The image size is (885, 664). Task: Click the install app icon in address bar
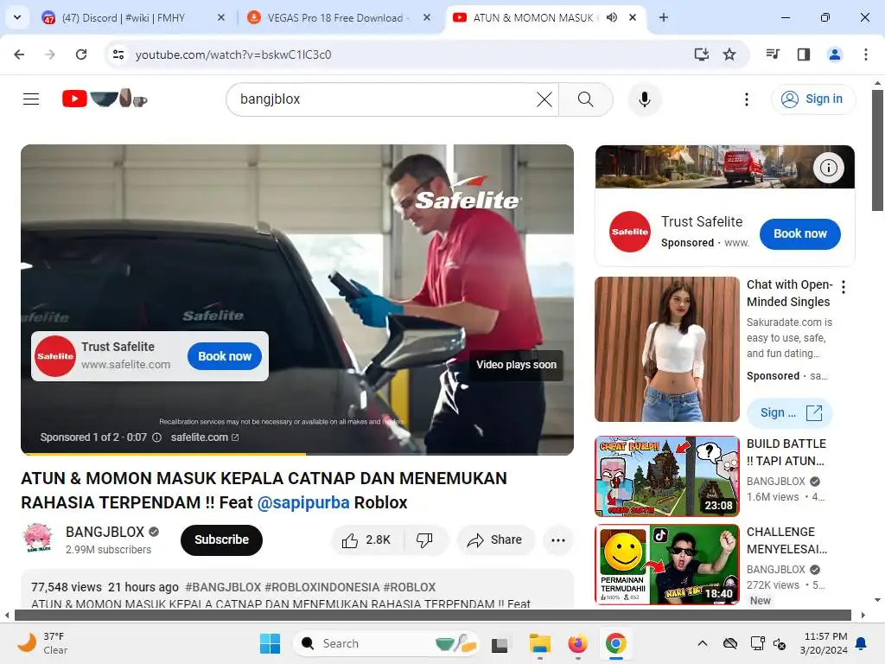click(702, 54)
